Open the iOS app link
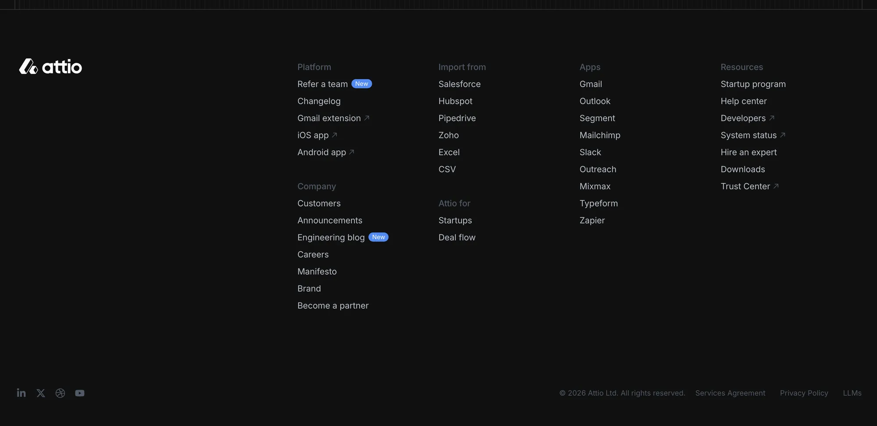The width and height of the screenshot is (877, 426). 317,135
